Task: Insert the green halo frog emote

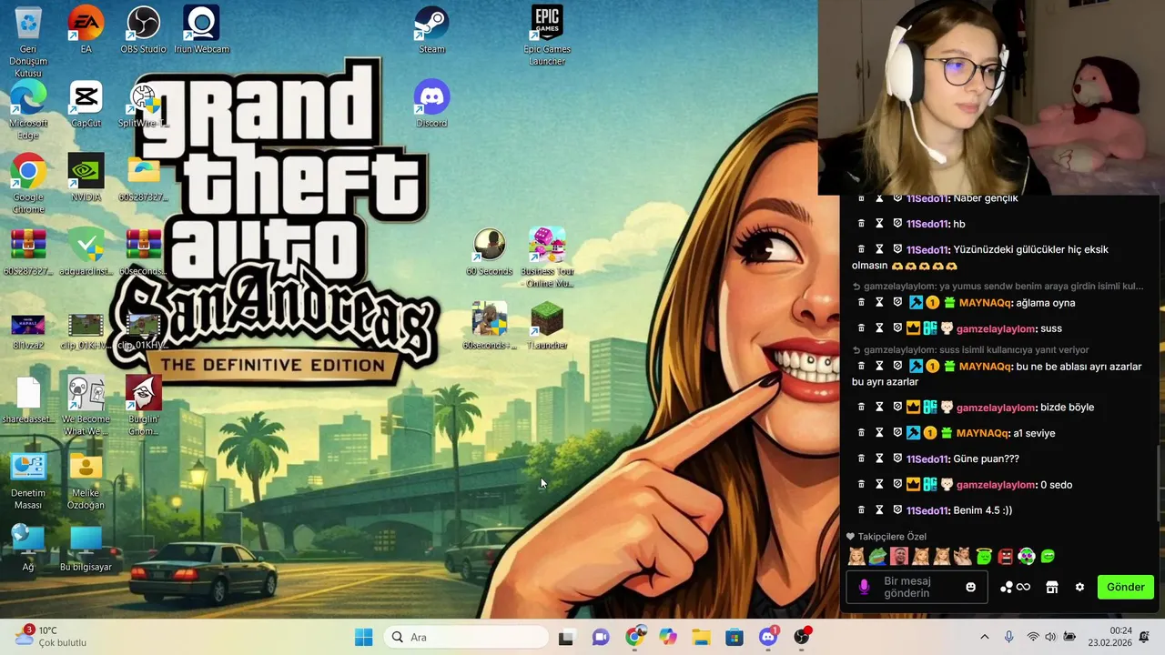Action: (984, 556)
